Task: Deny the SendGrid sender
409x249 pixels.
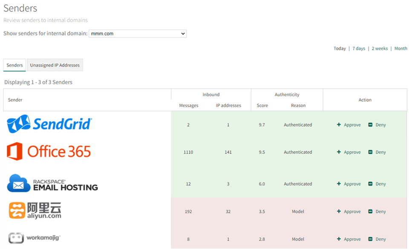Action: 377,125
